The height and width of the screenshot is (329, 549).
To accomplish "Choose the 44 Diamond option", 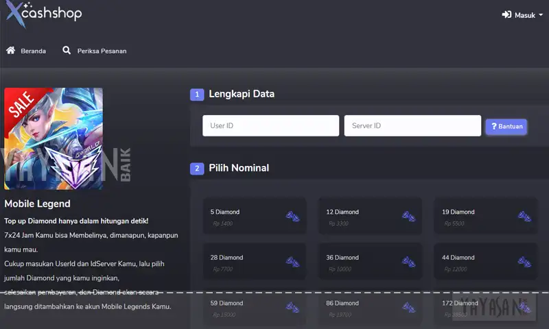I will tap(486, 262).
